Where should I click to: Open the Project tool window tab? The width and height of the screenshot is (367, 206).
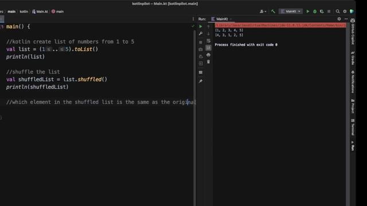click(353, 106)
